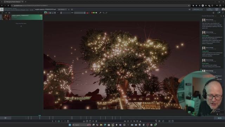Enter fullscreen using the expand icon
Viewport: 225px width, 127px height.
(169, 121)
